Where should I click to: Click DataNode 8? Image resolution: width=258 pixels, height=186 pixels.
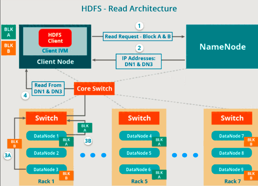[x=232, y=153]
